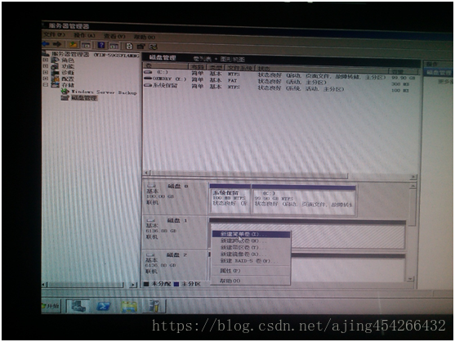Click the Up one level folder icon

tap(74, 45)
